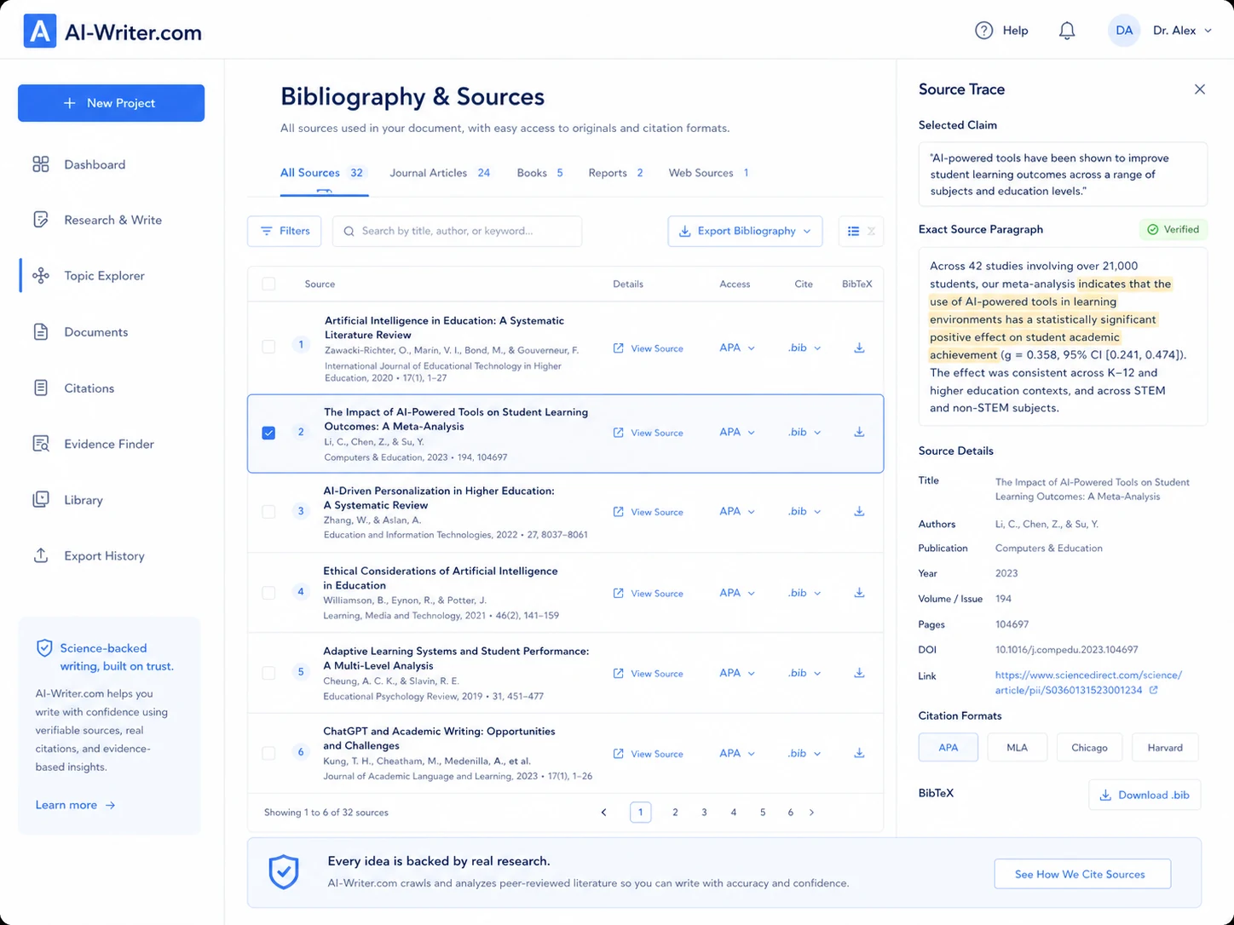Viewport: 1234px width, 925px height.
Task: Switch to list view icon
Action: (853, 231)
